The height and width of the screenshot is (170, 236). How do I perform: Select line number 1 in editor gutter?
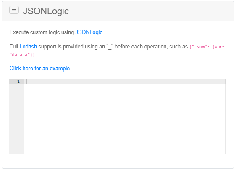point(18,82)
